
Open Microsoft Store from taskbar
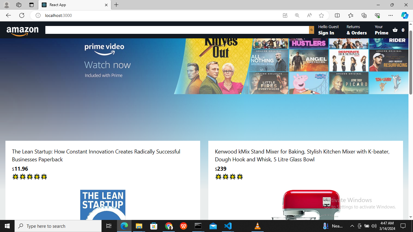click(154, 226)
